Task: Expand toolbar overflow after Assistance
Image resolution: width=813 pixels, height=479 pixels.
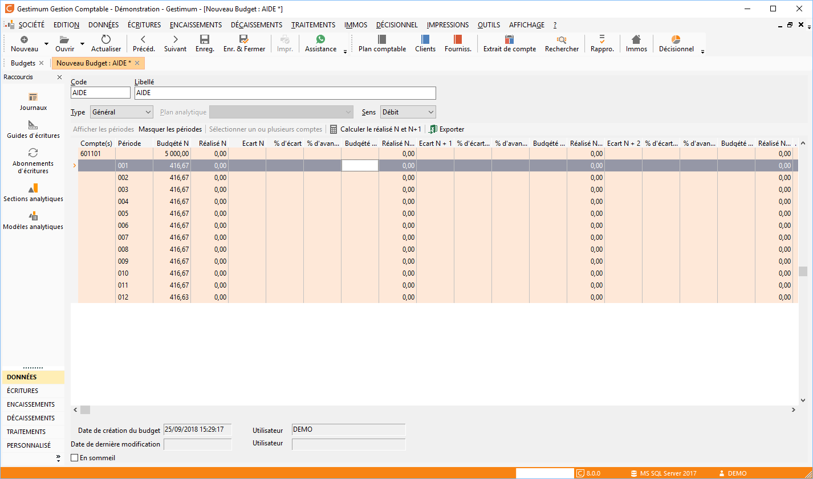Action: [345, 52]
